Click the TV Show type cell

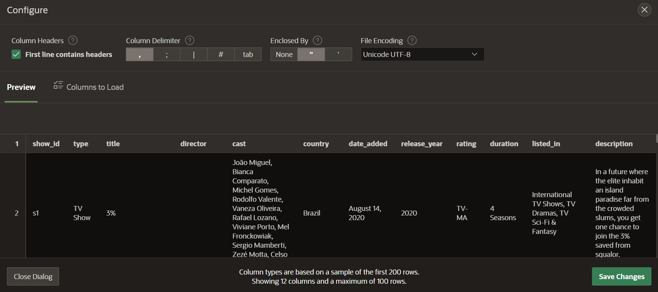(82, 213)
